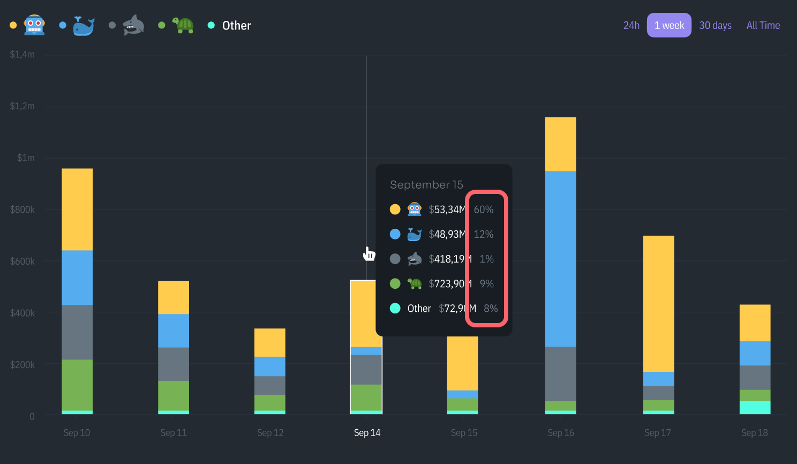The width and height of the screenshot is (797, 464).
Task: Click the shark icon in legend
Action: click(133, 25)
